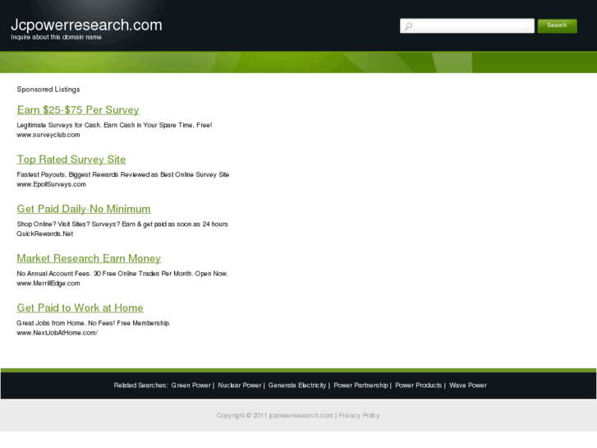Image resolution: width=597 pixels, height=448 pixels.
Task: Select the Nuclear Power related search
Action: 240,385
